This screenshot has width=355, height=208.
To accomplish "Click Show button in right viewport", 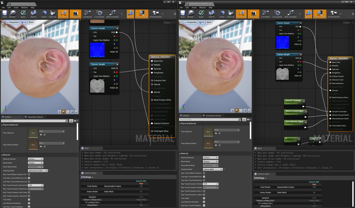I will click(x=209, y=22).
